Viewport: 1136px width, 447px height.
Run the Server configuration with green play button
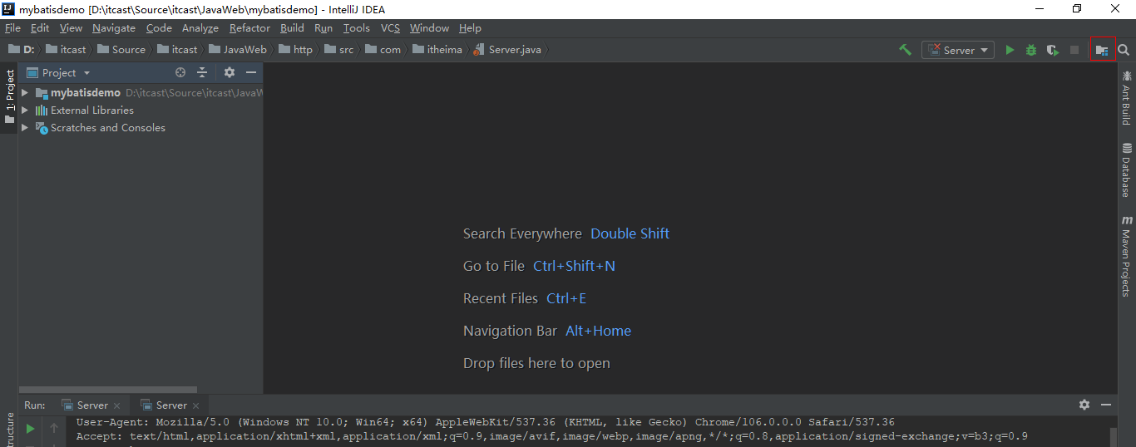tap(1010, 50)
